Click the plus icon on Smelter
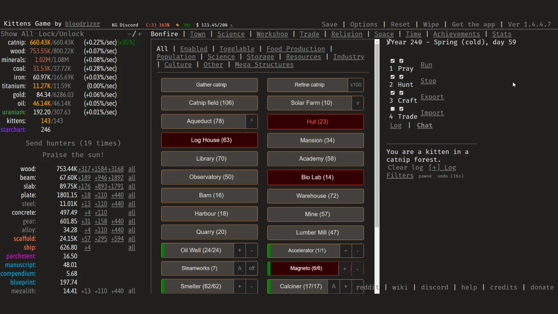Viewport: 558px width, 314px height. point(240,286)
